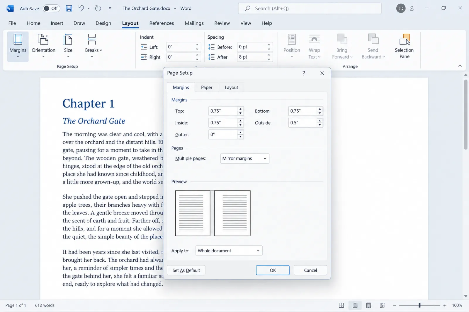Viewport: 469px width, 312px height.
Task: Click the Word app logo icon
Action: [x=10, y=8]
